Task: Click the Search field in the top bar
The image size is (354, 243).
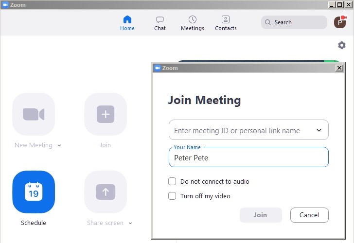Action: click(294, 22)
